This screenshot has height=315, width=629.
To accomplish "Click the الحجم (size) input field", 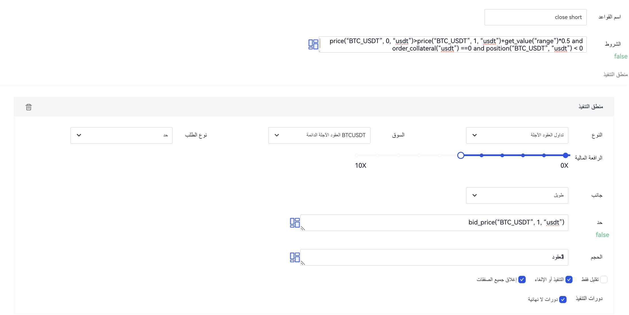I will coord(434,257).
